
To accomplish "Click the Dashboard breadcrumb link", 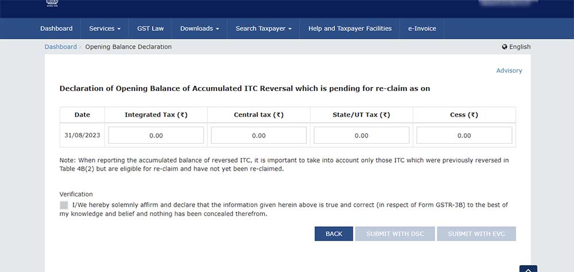I will point(60,47).
